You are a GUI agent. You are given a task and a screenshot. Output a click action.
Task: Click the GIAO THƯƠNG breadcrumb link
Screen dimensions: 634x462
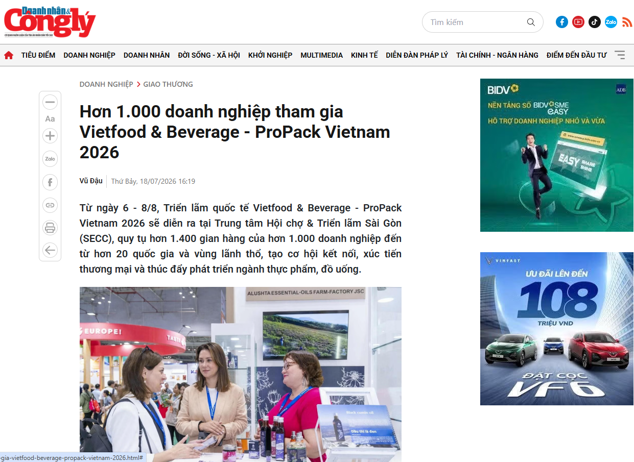[168, 84]
